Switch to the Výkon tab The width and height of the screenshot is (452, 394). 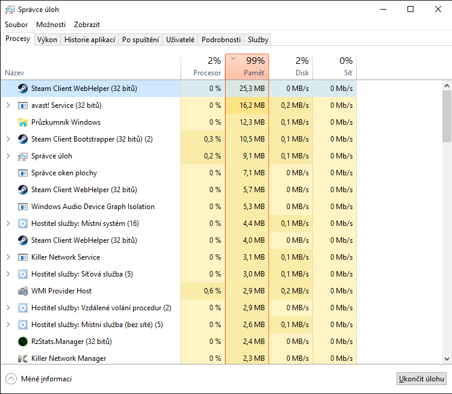(47, 40)
